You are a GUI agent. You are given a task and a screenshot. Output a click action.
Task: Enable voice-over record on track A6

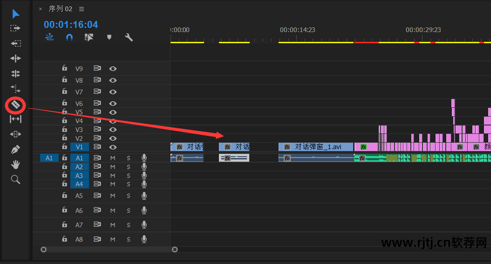pyautogui.click(x=144, y=210)
